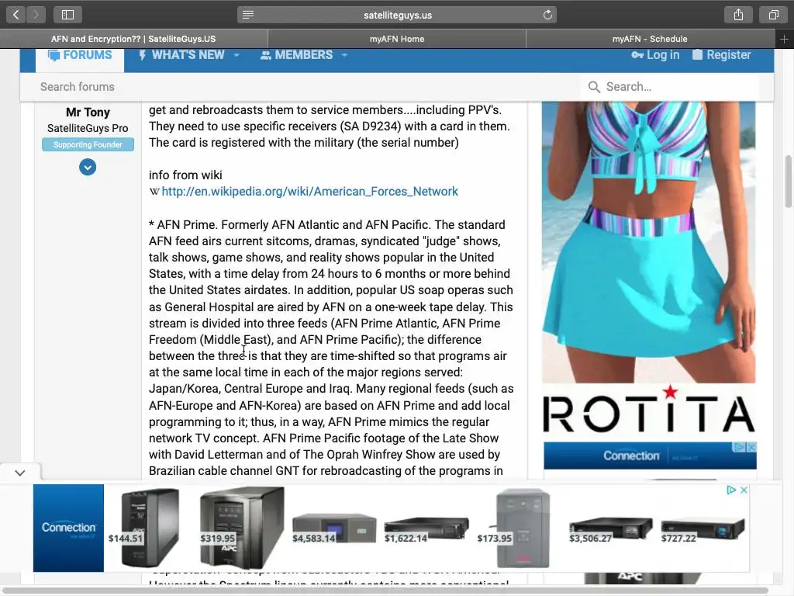Click the Supporting Founder badge
The width and height of the screenshot is (794, 596).
pos(88,144)
